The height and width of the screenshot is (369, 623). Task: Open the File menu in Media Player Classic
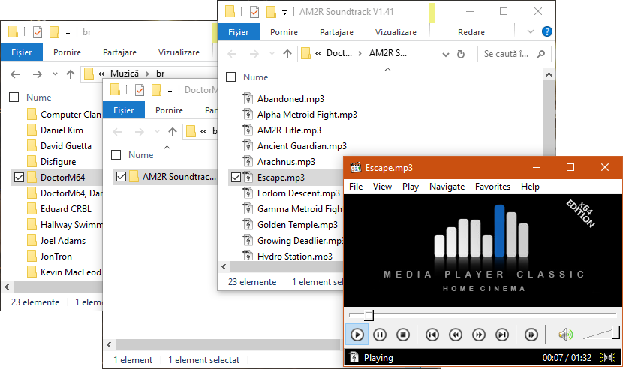tap(356, 187)
